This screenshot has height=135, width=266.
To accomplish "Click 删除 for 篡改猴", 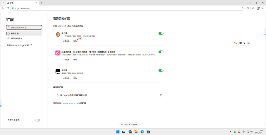I will pyautogui.click(x=75, y=78).
